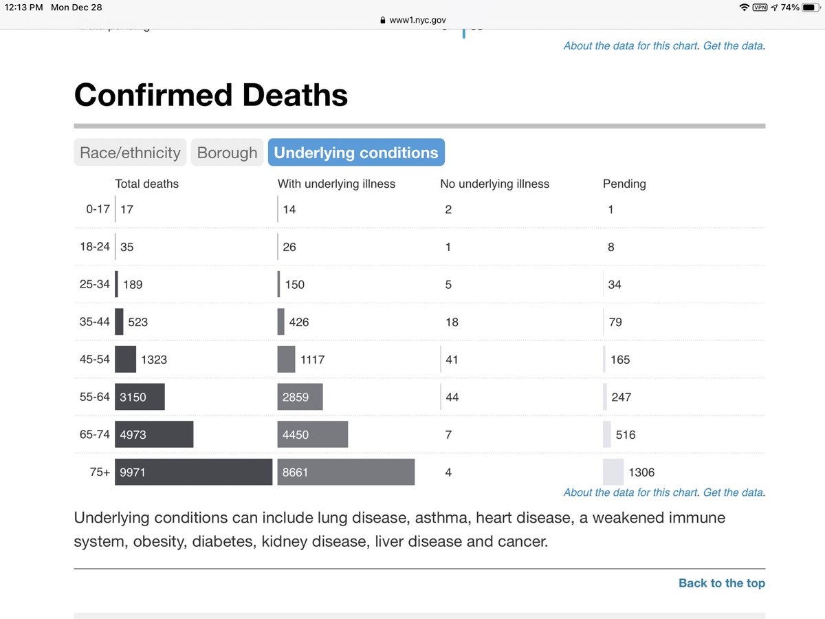Click the 18-24 age group label
This screenshot has width=825, height=619.
click(x=95, y=247)
